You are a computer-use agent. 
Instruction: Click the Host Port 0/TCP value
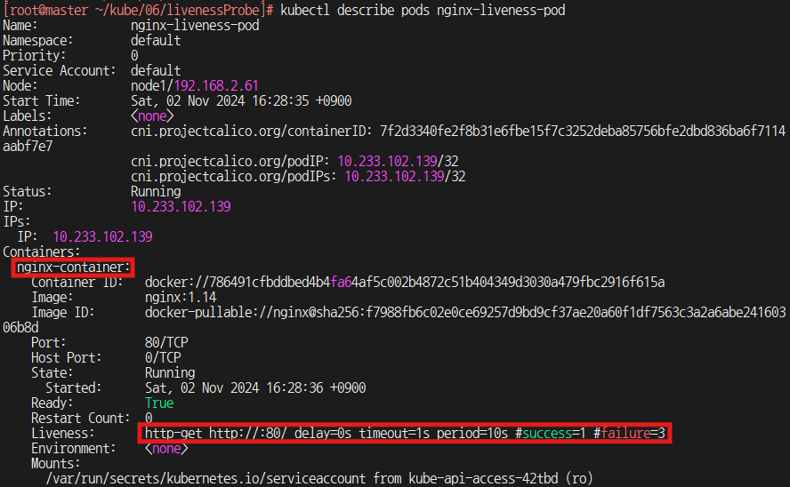point(163,357)
